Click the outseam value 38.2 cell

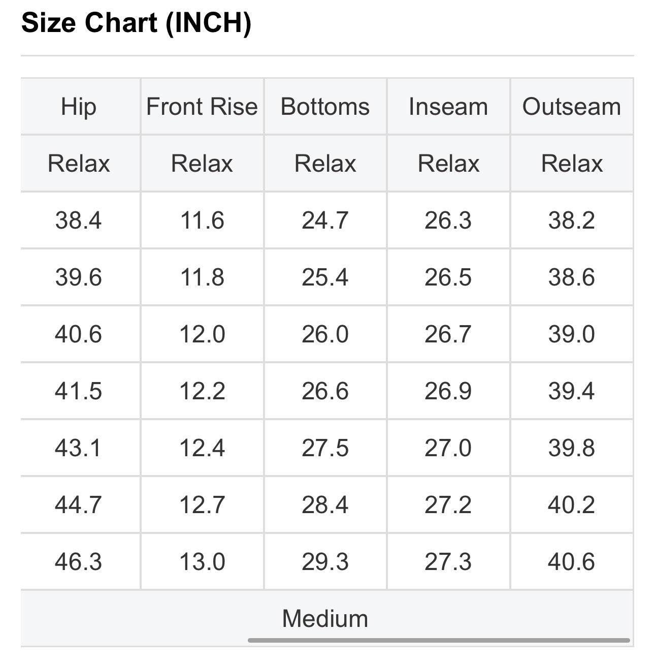point(572,220)
